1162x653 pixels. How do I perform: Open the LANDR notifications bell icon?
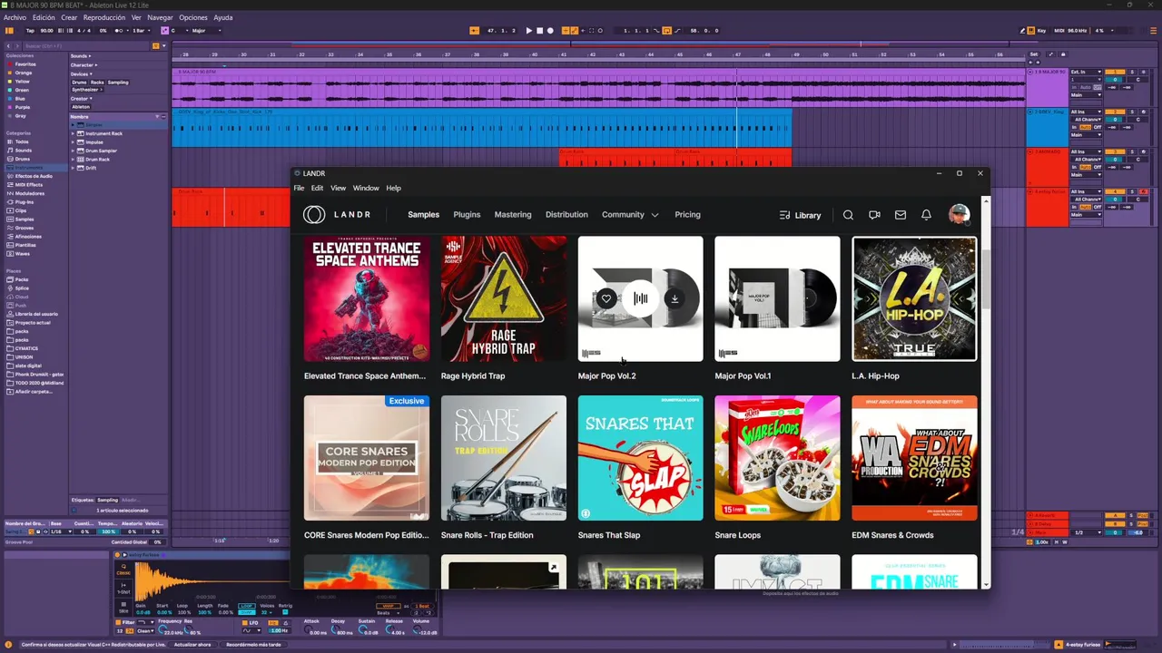(x=926, y=215)
